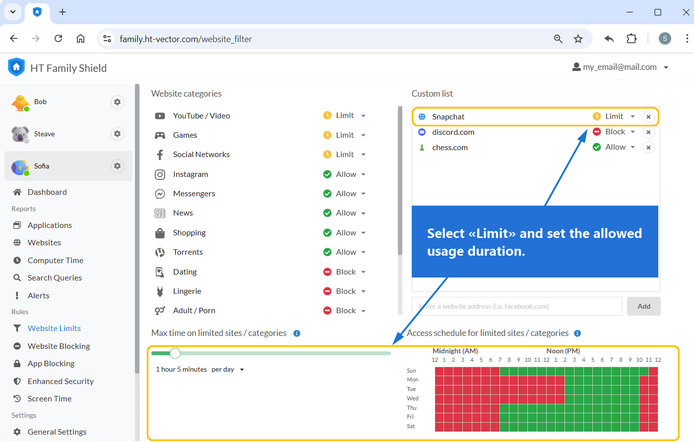Click the YouTube / Video category icon
The image size is (694, 443).
160,116
